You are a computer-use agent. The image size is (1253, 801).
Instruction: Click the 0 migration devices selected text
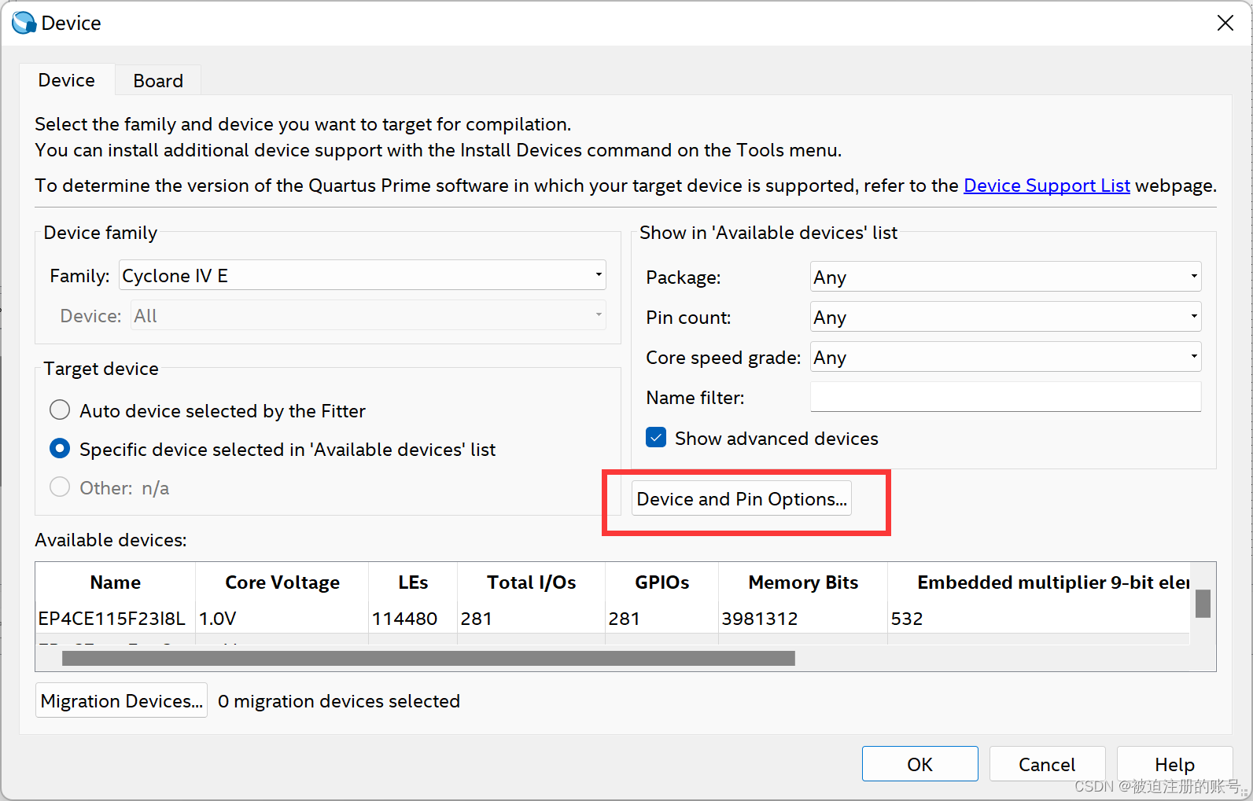point(339,701)
